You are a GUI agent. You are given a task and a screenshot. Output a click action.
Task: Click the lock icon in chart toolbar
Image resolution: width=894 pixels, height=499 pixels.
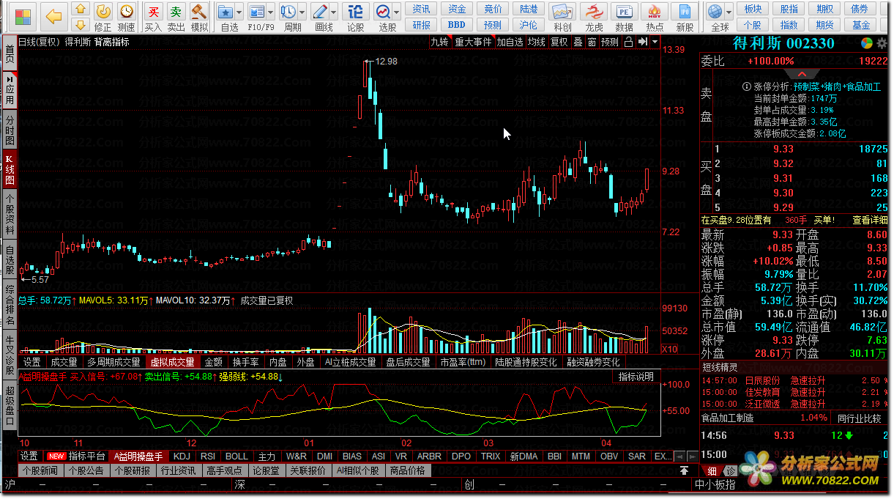point(627,42)
